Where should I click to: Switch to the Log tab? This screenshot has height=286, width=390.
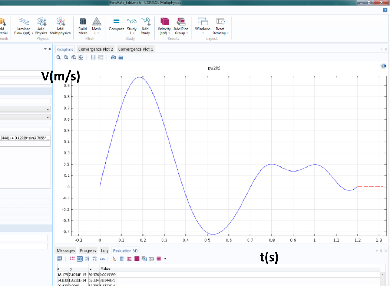[x=104, y=251]
